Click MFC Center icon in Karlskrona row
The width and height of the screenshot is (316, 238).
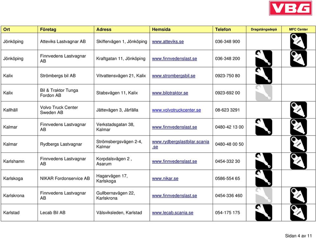pyautogui.click(x=299, y=196)
